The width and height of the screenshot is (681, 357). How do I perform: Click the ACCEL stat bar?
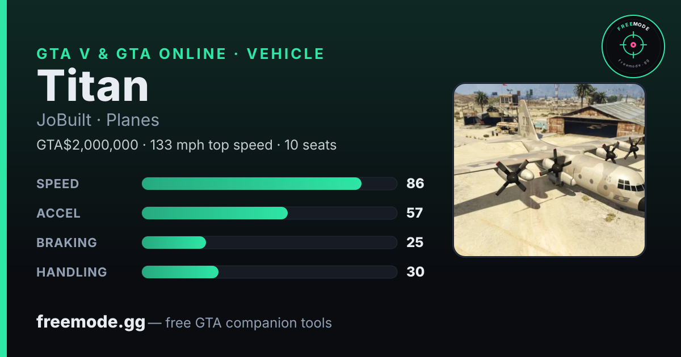pyautogui.click(x=269, y=213)
